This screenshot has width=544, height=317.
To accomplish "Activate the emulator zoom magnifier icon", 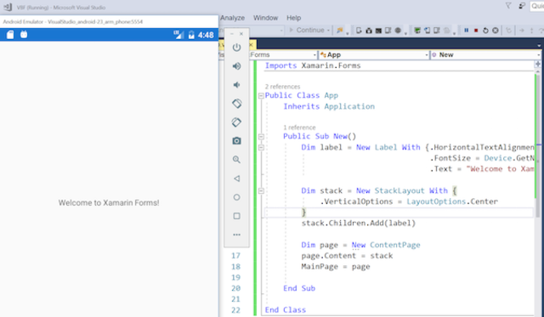I will pyautogui.click(x=236, y=160).
